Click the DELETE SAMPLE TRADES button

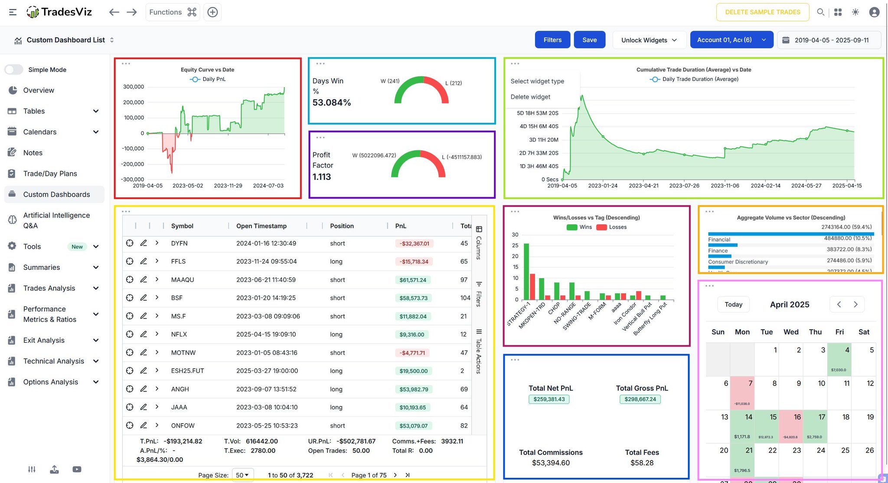tap(762, 12)
